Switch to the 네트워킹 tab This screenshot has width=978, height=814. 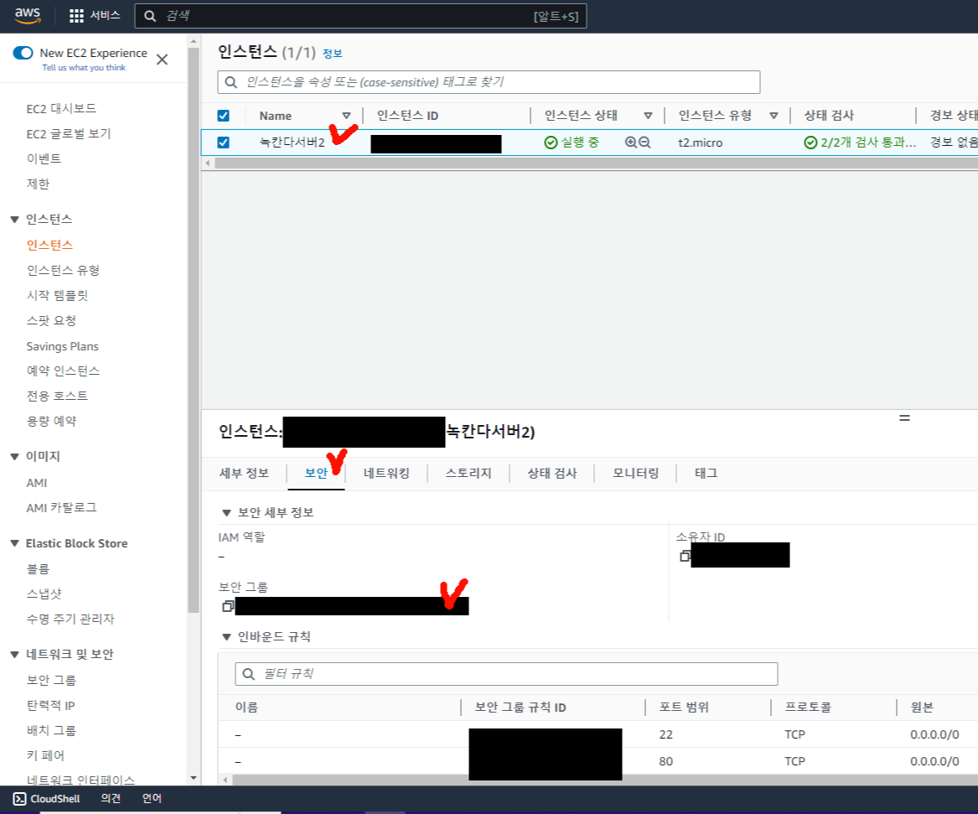[386, 474]
